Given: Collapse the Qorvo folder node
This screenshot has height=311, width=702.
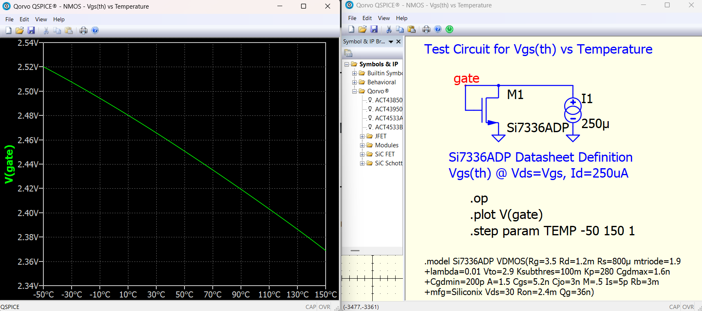Looking at the screenshot, I should click(x=354, y=91).
